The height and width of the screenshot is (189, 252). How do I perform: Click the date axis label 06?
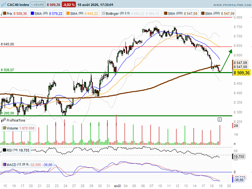(x=143, y=186)
